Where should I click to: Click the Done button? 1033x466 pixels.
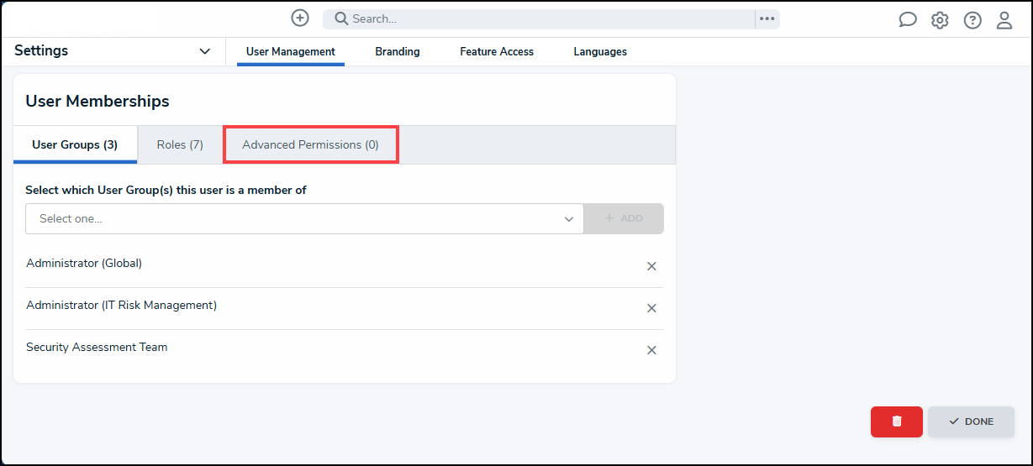coord(971,421)
